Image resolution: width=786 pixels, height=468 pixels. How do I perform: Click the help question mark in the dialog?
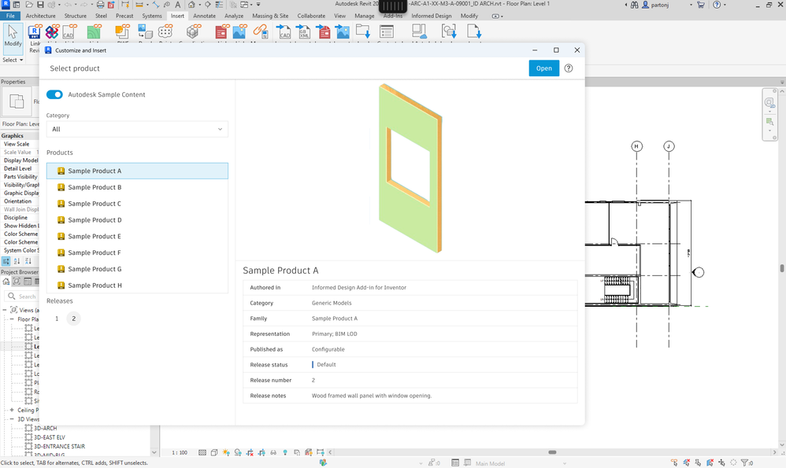click(568, 68)
